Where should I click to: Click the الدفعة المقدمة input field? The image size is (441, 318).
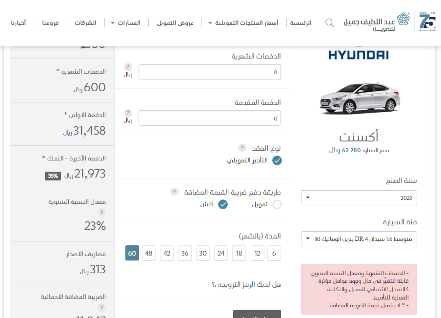click(x=210, y=118)
